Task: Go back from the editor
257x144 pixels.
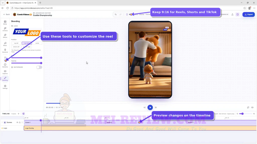Action: (7, 14)
